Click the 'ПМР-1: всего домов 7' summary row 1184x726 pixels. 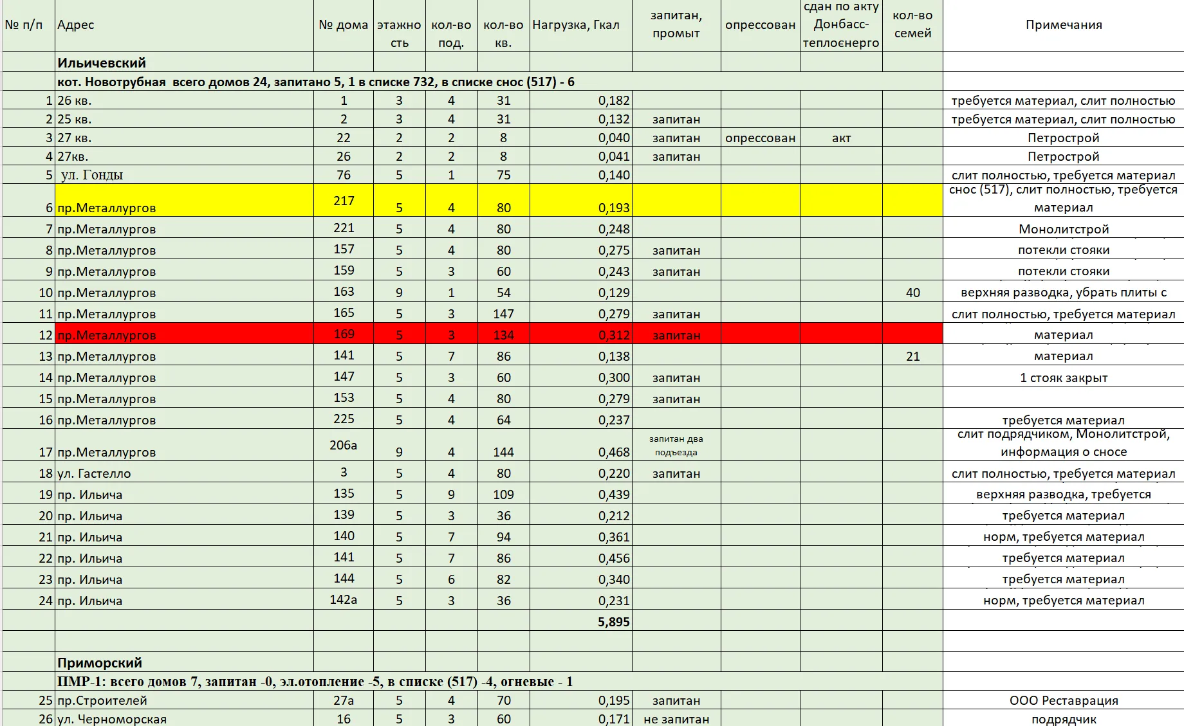coord(499,682)
